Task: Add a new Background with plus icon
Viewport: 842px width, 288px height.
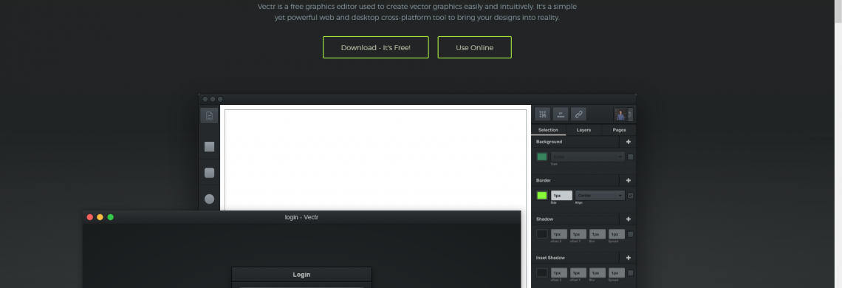Action: 629,142
